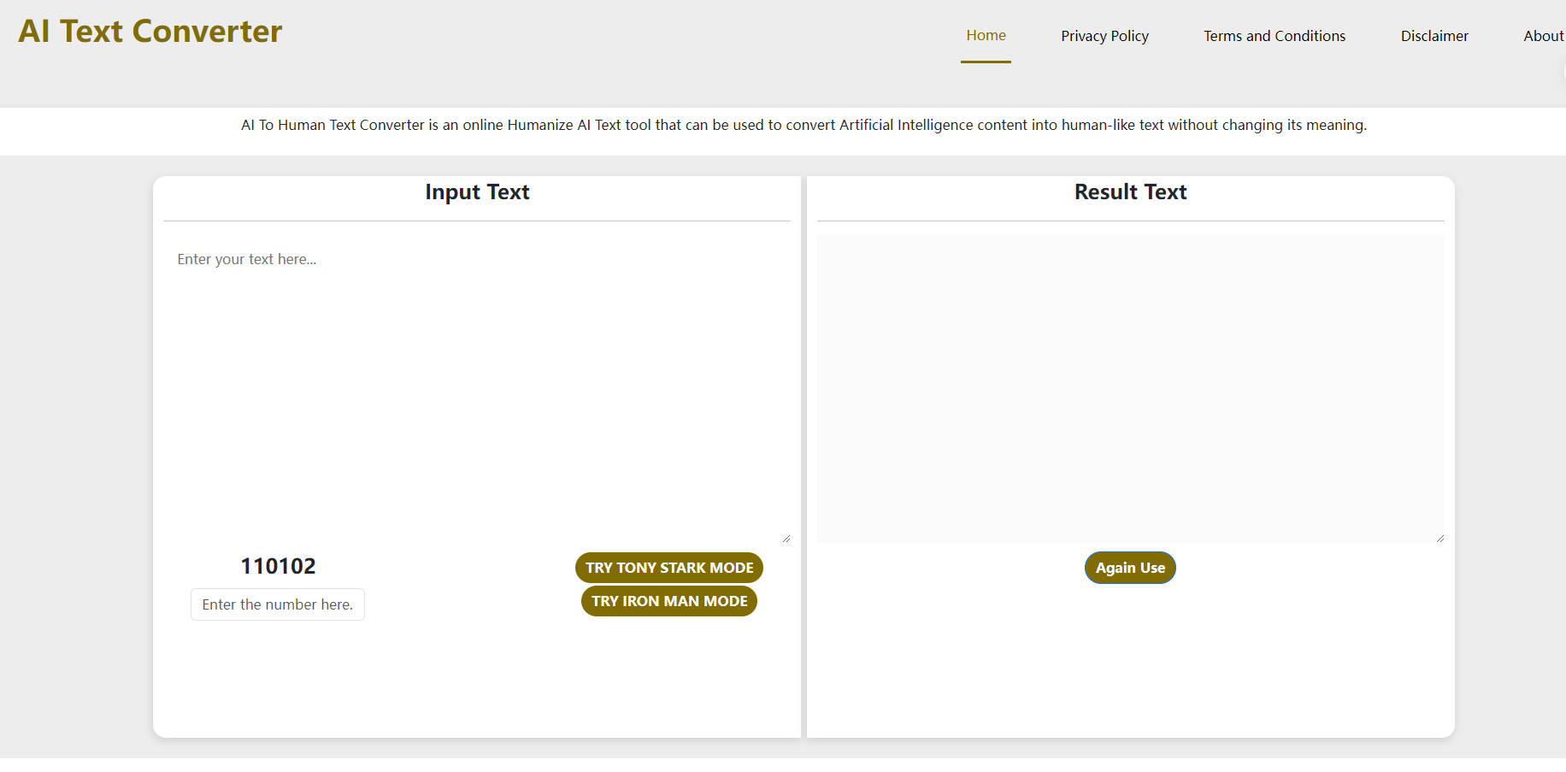This screenshot has height=772, width=1566.
Task: Open the About page
Action: [1543, 35]
